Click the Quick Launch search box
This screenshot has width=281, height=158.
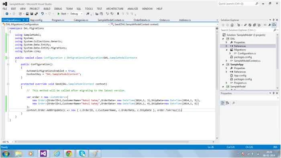[x=238, y=4]
